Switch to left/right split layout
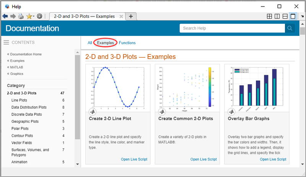Viewport: 306px width, 177px height. click(277, 16)
